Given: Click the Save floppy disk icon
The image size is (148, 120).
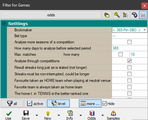Looking at the screenshot, I should point(26,113).
